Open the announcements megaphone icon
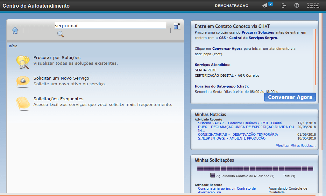 point(265,6)
